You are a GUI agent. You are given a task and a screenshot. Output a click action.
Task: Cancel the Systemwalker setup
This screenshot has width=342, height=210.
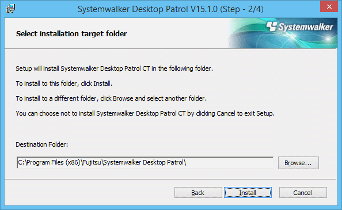pyautogui.click(x=303, y=193)
